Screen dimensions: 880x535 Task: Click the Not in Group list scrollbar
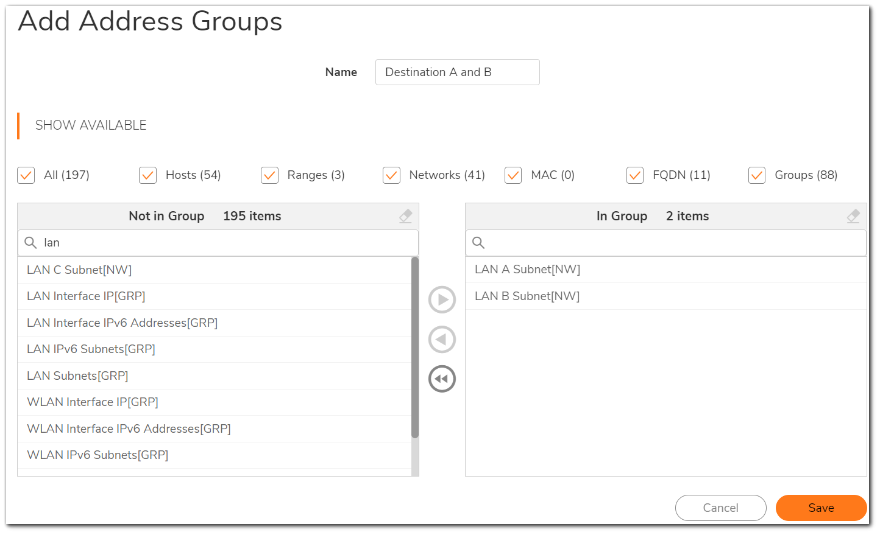click(x=415, y=348)
